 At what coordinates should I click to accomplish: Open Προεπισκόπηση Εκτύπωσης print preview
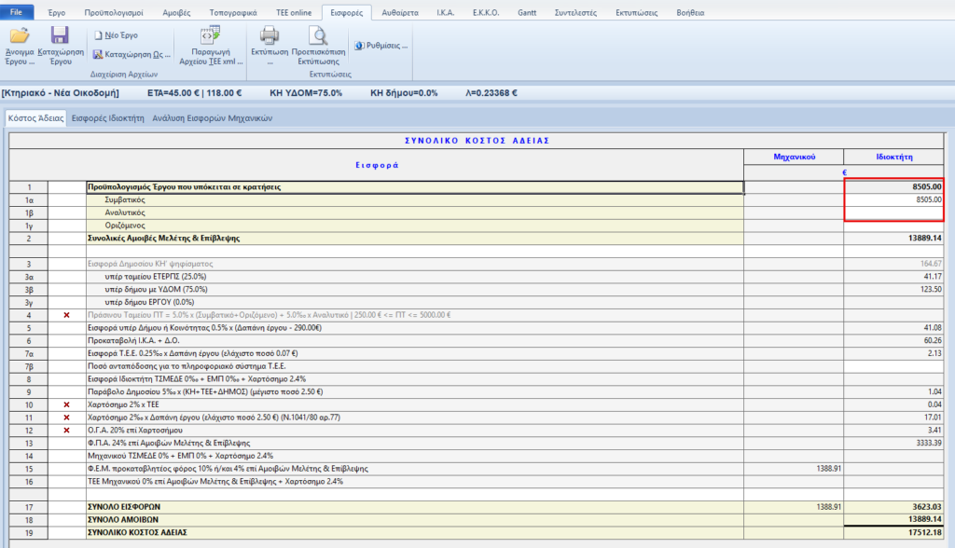coord(320,37)
